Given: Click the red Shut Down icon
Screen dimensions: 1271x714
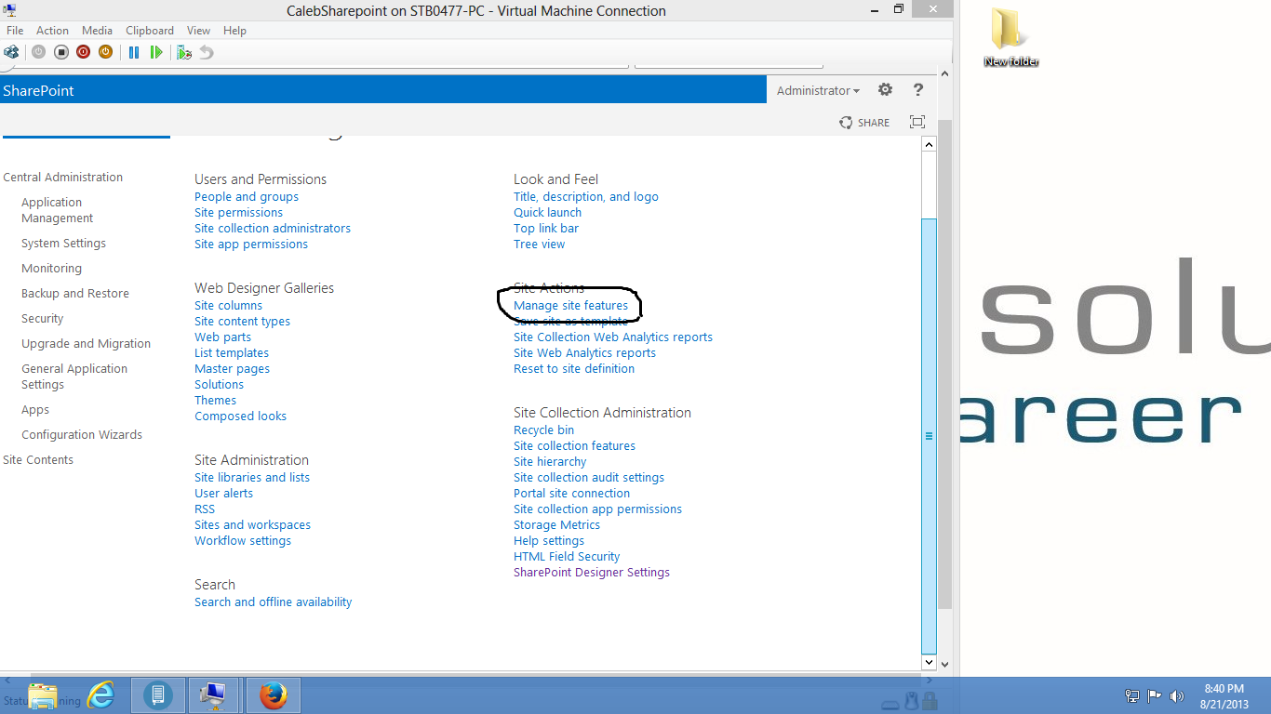Looking at the screenshot, I should 83,52.
